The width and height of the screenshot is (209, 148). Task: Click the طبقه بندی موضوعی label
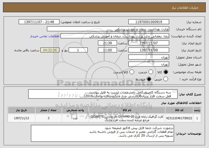click(x=187, y=72)
